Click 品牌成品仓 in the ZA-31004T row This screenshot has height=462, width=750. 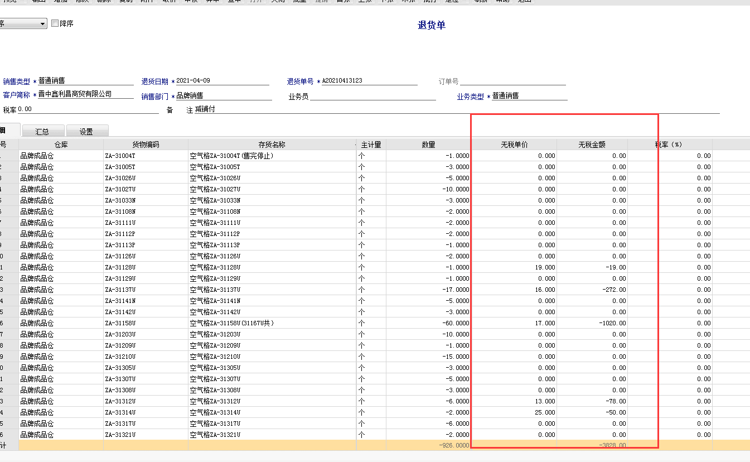(61, 156)
